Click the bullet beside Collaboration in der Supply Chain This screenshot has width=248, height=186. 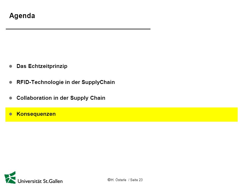11,98
